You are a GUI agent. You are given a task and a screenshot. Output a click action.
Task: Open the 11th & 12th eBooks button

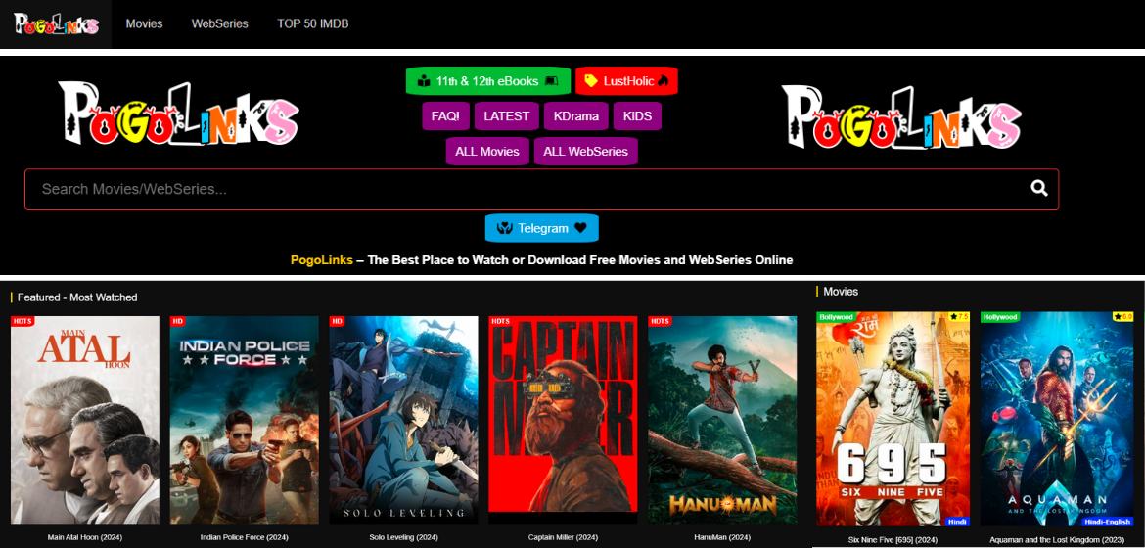[x=487, y=81]
